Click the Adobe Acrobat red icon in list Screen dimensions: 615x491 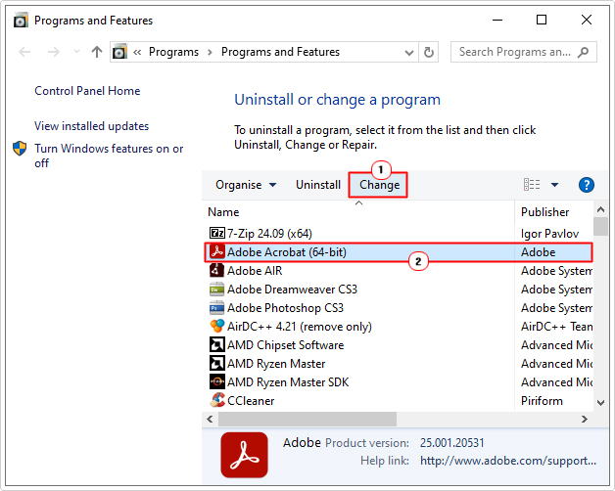coord(216,251)
